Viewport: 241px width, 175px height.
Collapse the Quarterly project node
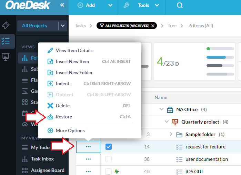[167, 122]
